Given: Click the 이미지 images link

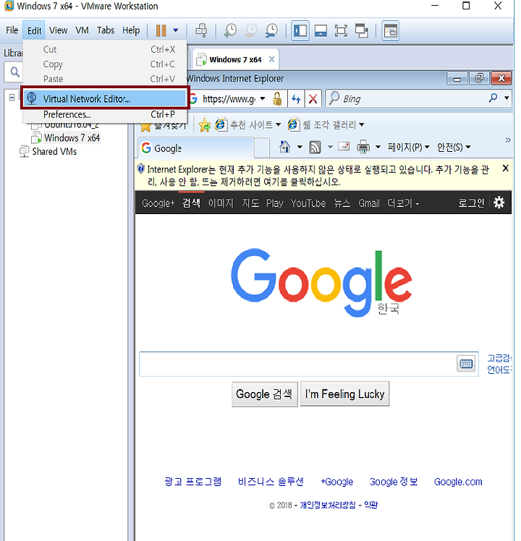Looking at the screenshot, I should (x=221, y=203).
